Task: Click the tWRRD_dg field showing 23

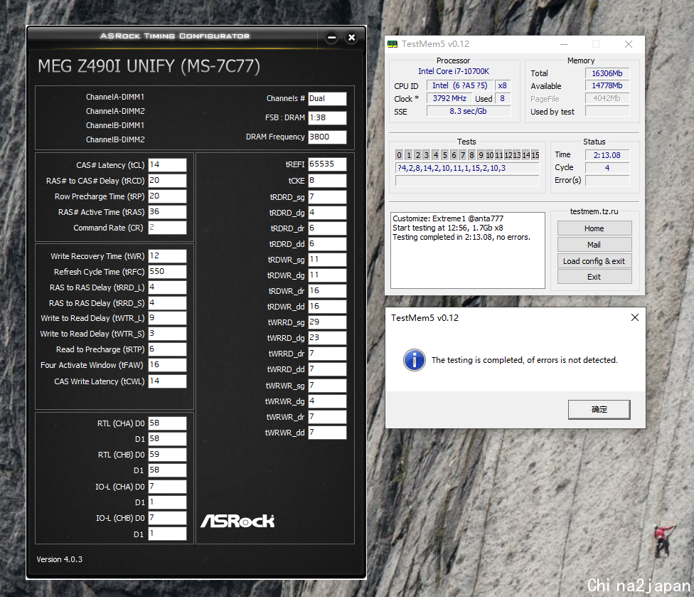Action: (327, 338)
